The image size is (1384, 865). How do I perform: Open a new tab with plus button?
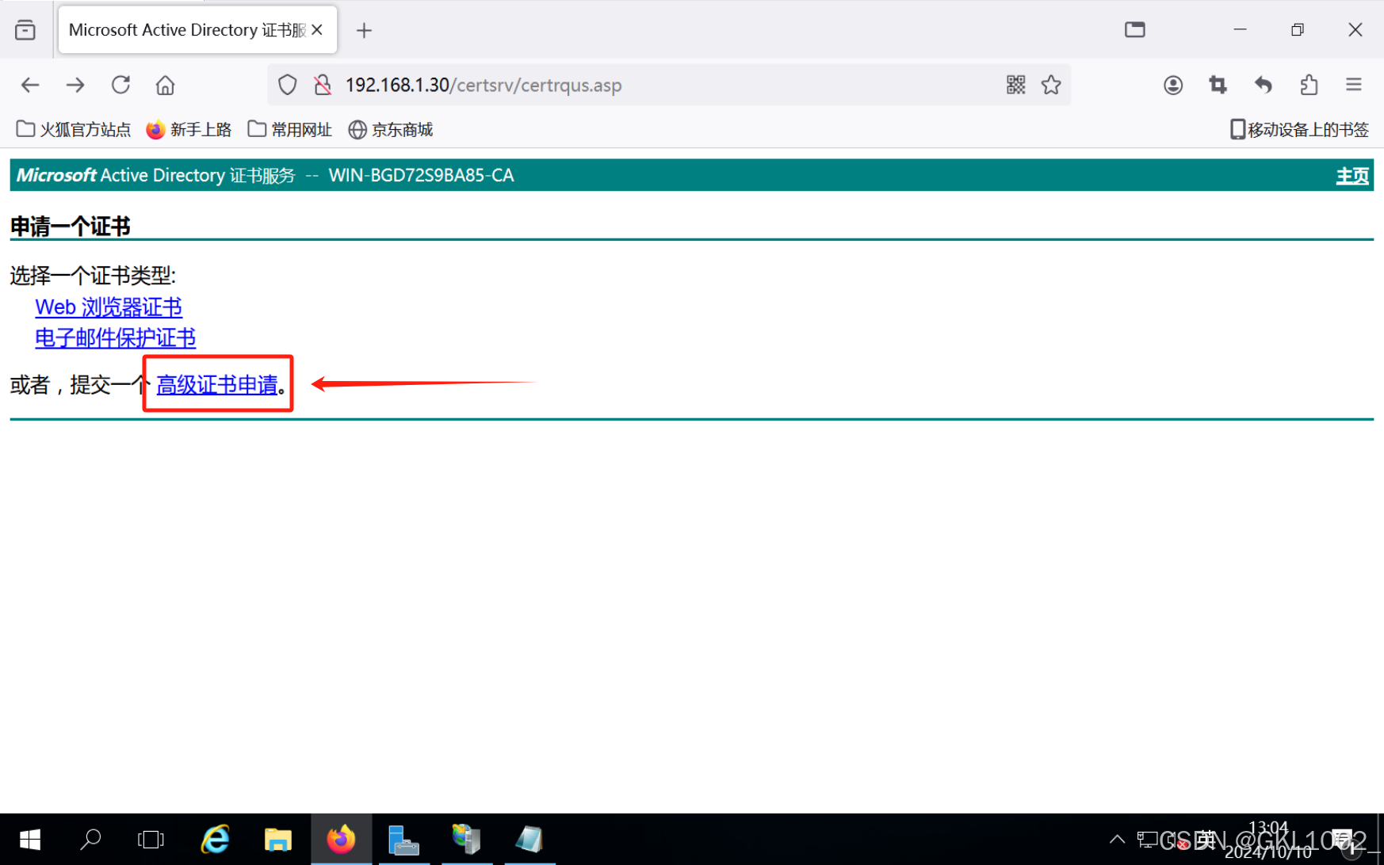364,30
